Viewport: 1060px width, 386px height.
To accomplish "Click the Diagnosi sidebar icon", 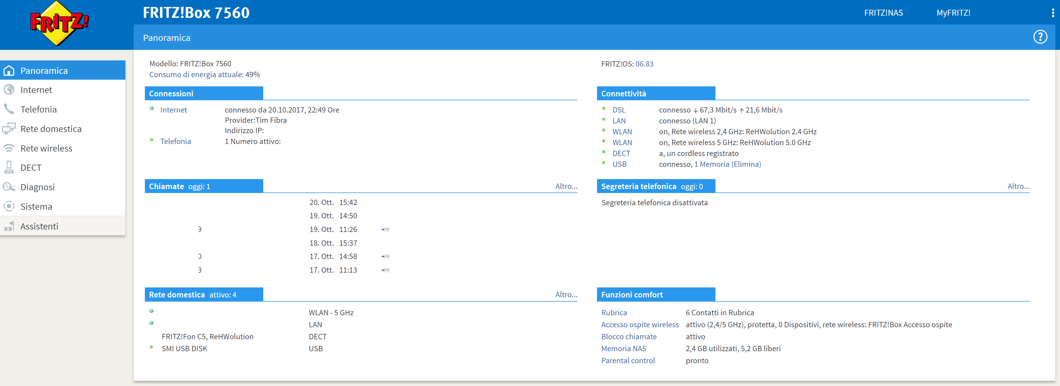I will (9, 187).
